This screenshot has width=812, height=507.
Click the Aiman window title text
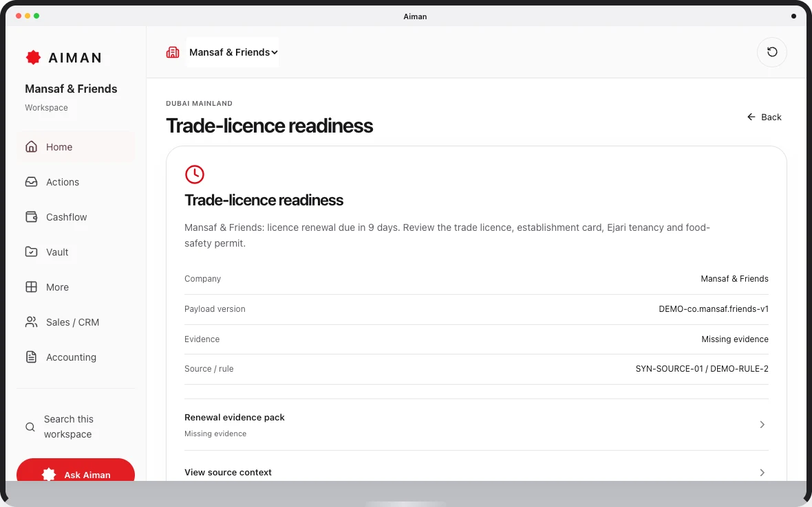415,16
